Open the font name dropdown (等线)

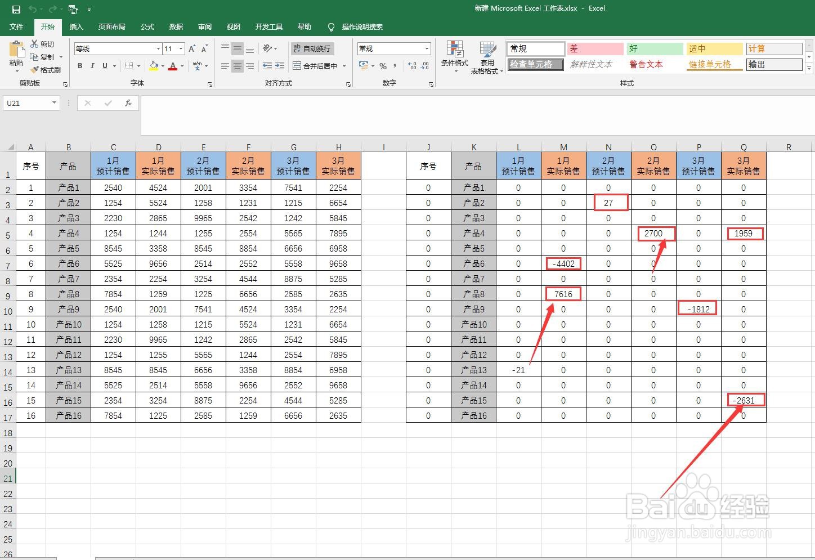(158, 48)
